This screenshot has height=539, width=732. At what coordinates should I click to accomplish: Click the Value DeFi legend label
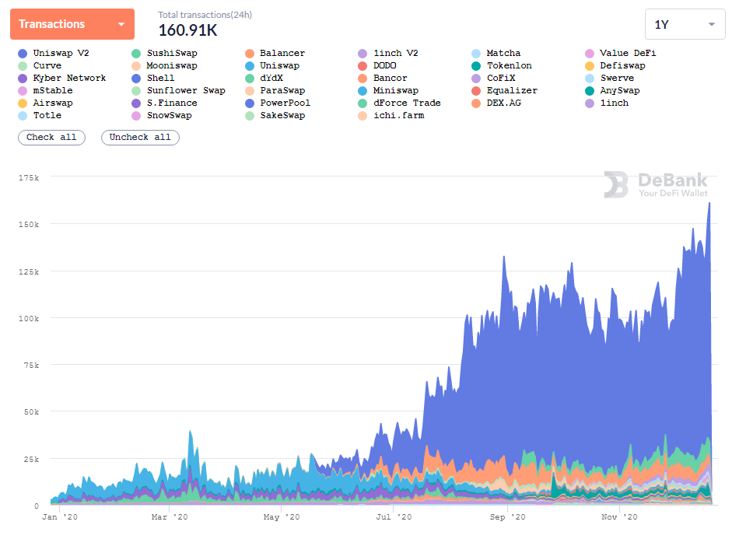628,53
